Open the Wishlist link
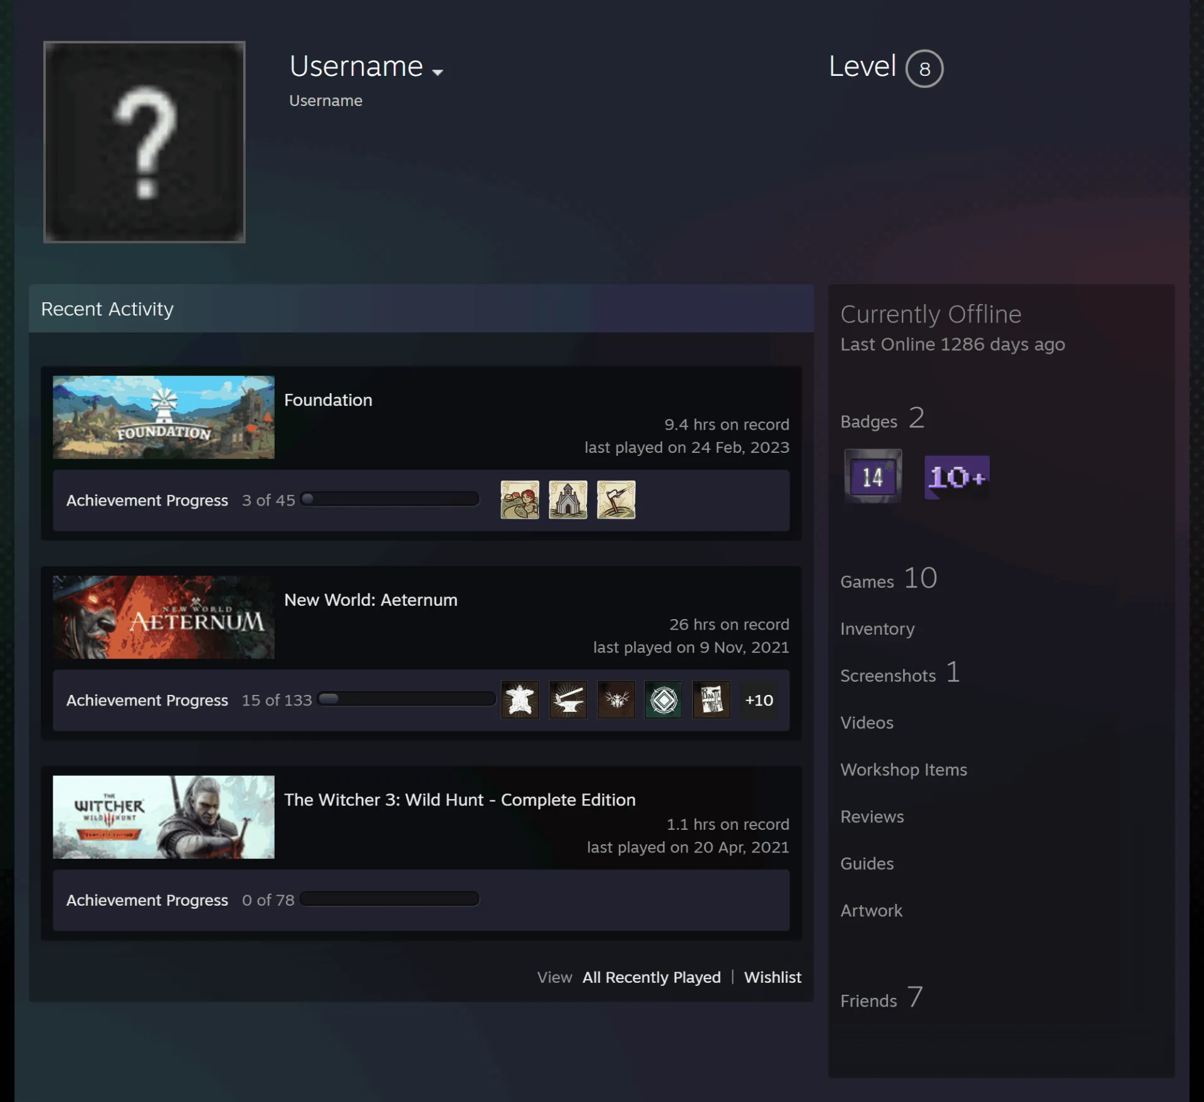1204x1102 pixels. (773, 977)
